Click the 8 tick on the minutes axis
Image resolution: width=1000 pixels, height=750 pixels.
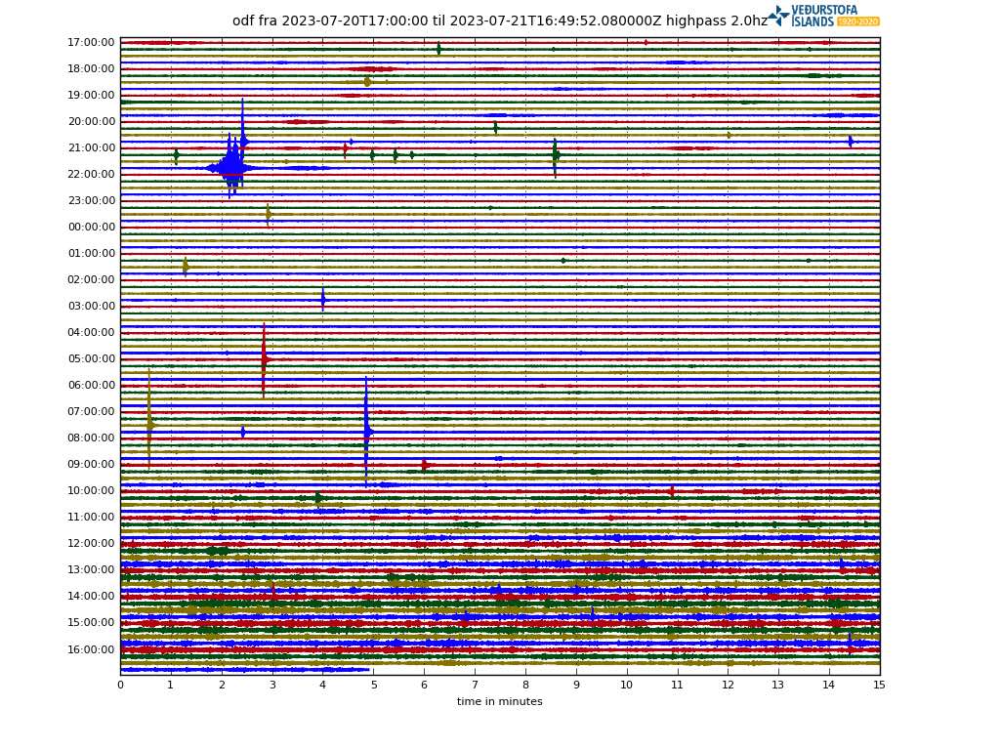(x=525, y=686)
